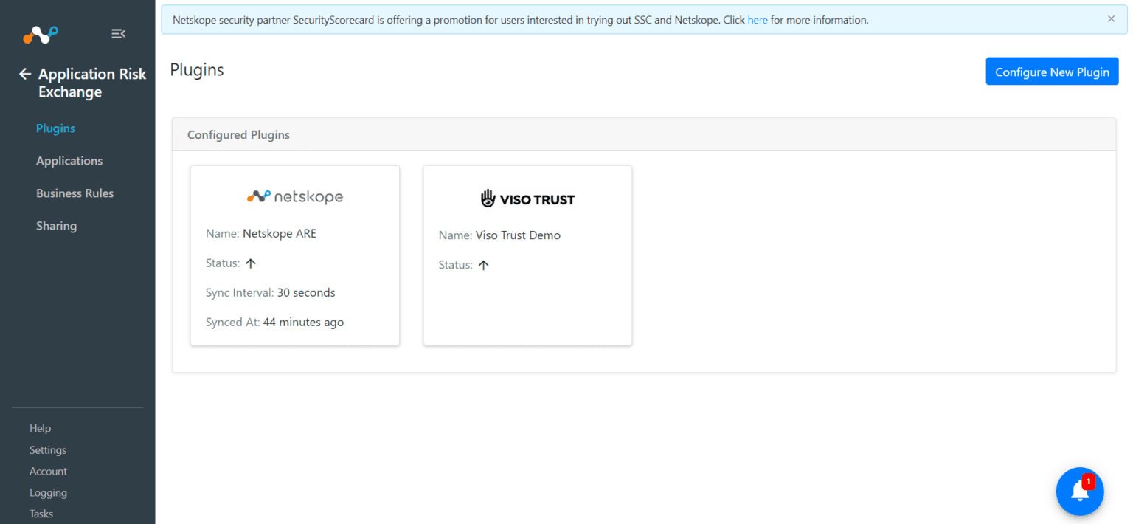Click the Netskope logo on the Netskope ARE card
This screenshot has height=524, width=1133.
[x=294, y=196]
